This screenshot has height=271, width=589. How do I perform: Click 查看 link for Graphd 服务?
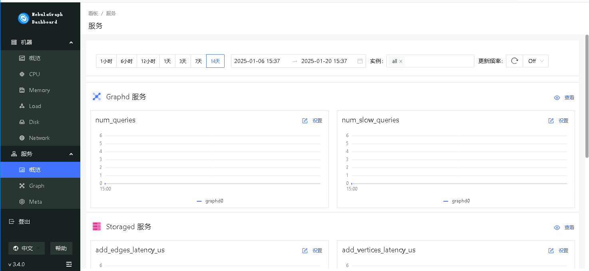[569, 98]
